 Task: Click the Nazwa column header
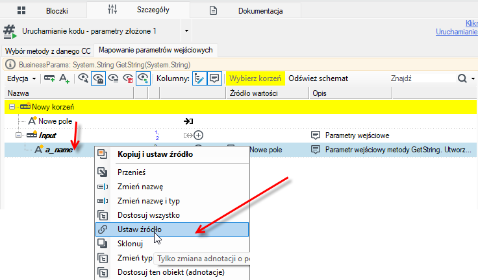tap(69, 93)
